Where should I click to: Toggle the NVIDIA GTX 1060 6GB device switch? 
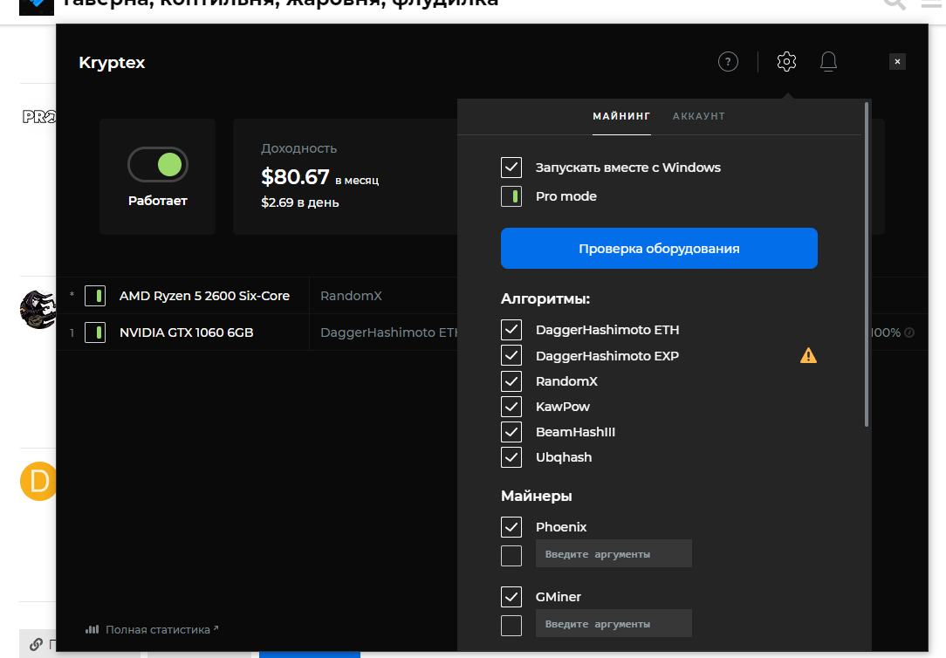(x=95, y=332)
